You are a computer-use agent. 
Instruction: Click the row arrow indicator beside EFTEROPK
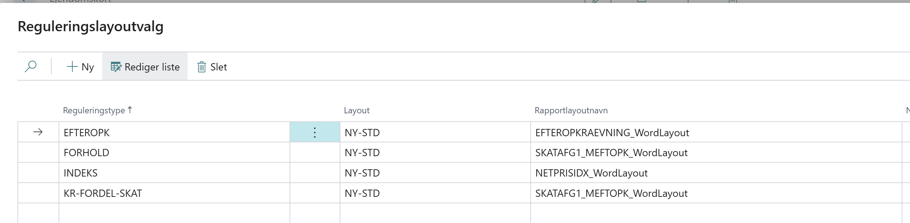38,132
